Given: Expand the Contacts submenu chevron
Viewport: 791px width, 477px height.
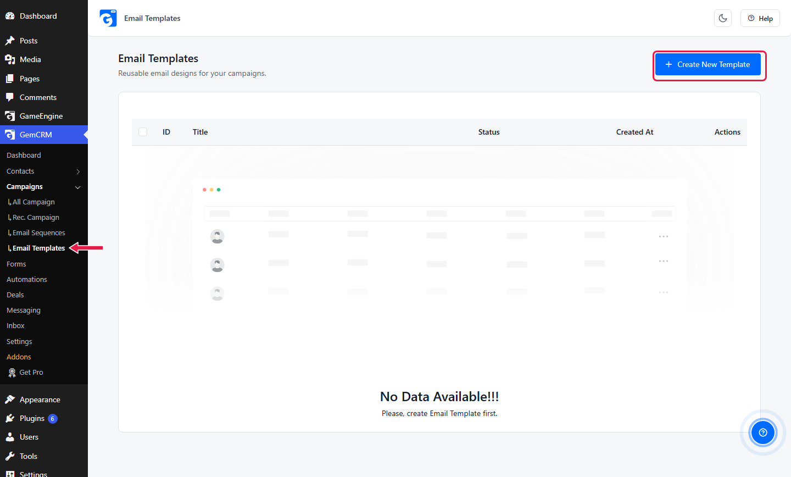Looking at the screenshot, I should point(78,171).
